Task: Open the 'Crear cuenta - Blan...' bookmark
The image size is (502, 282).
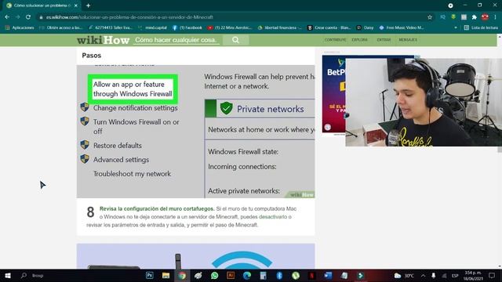Action: (x=329, y=28)
